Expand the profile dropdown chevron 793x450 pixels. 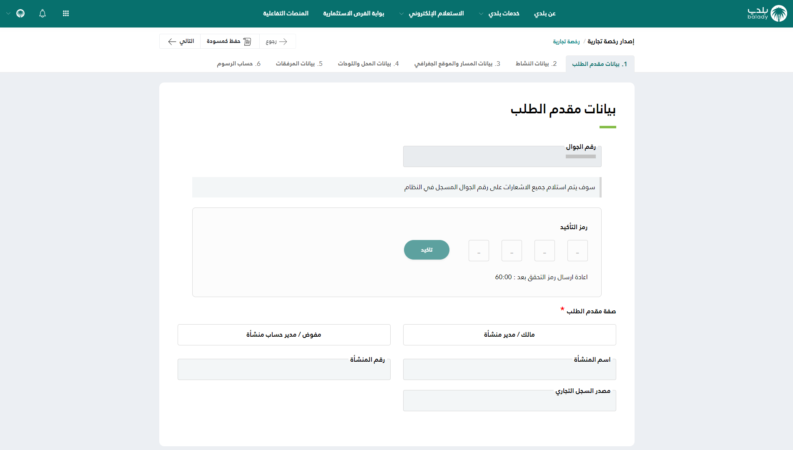coord(8,14)
